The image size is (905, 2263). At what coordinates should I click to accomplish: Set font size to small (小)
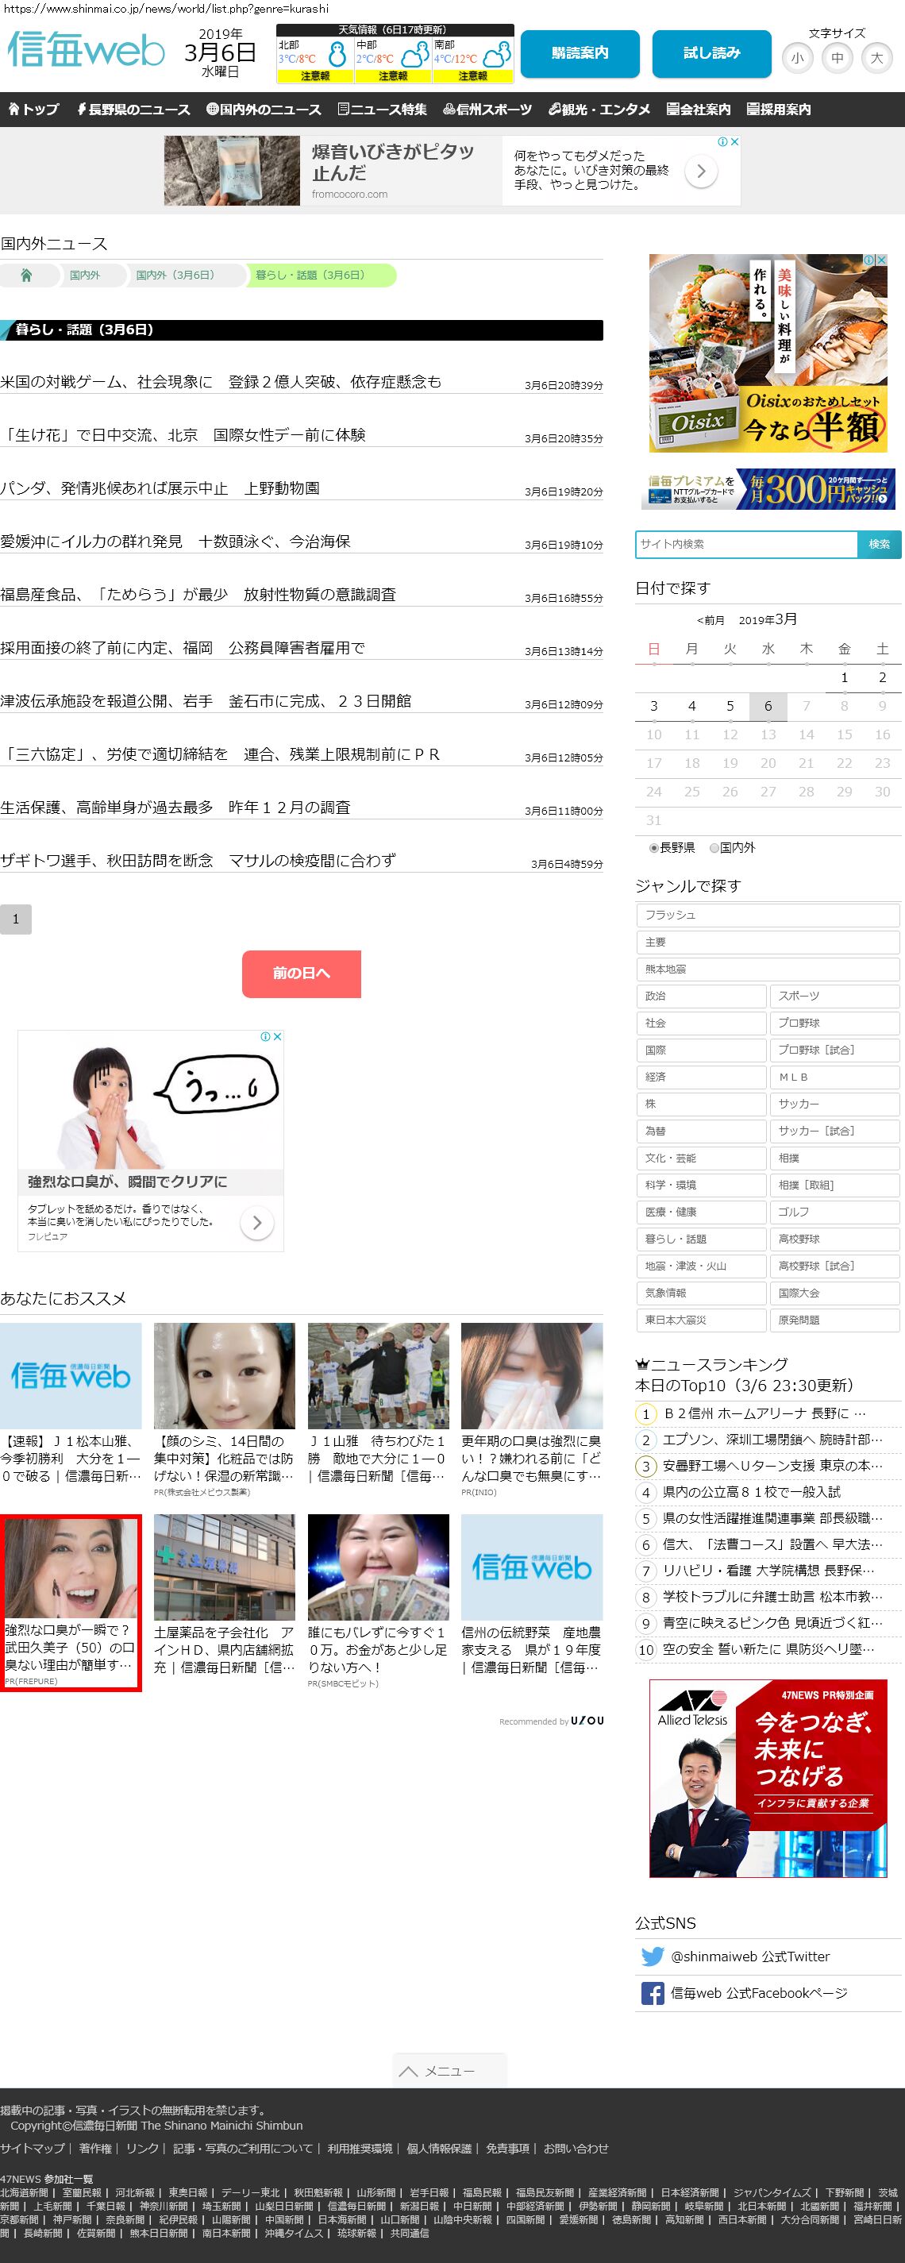click(797, 59)
